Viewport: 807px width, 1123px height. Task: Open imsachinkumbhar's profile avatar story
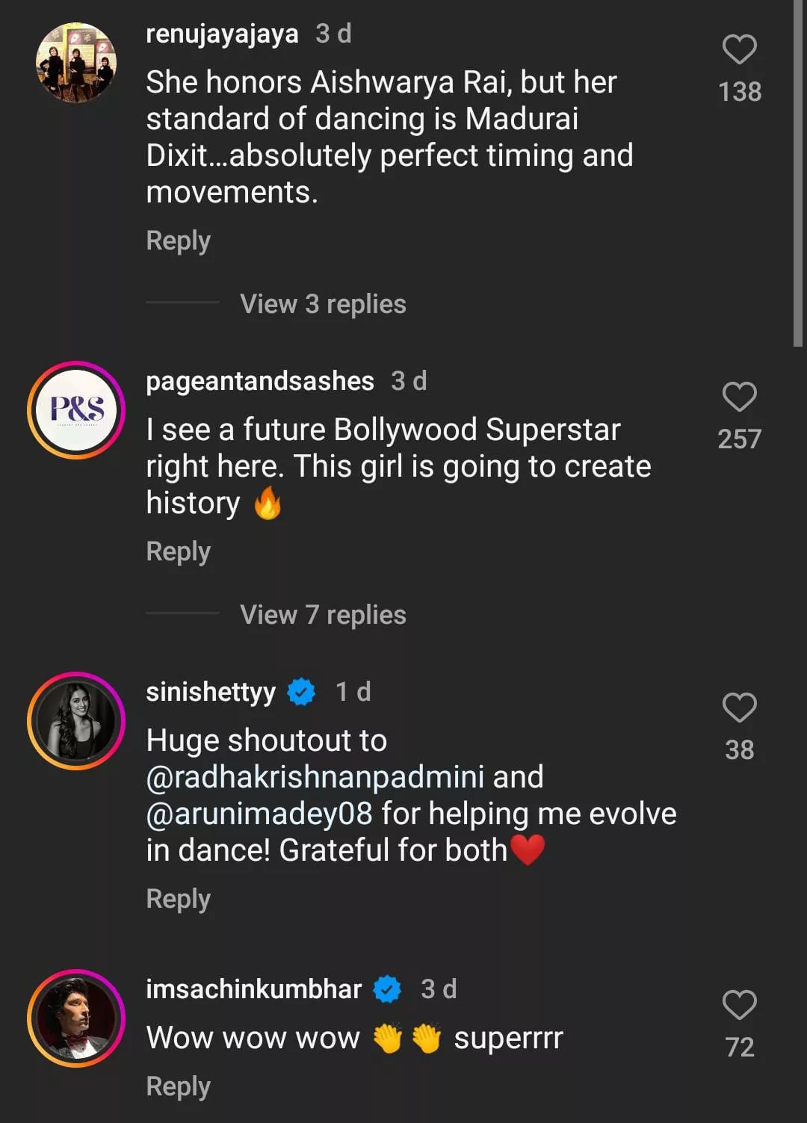tap(76, 1018)
